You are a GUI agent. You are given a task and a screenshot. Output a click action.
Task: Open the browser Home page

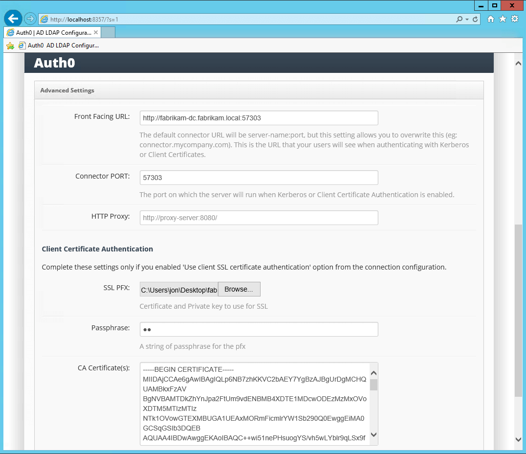(x=491, y=19)
